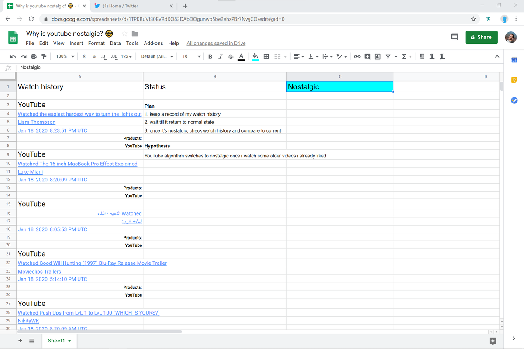Open a new browser tab
The width and height of the screenshot is (524, 349).
click(185, 6)
